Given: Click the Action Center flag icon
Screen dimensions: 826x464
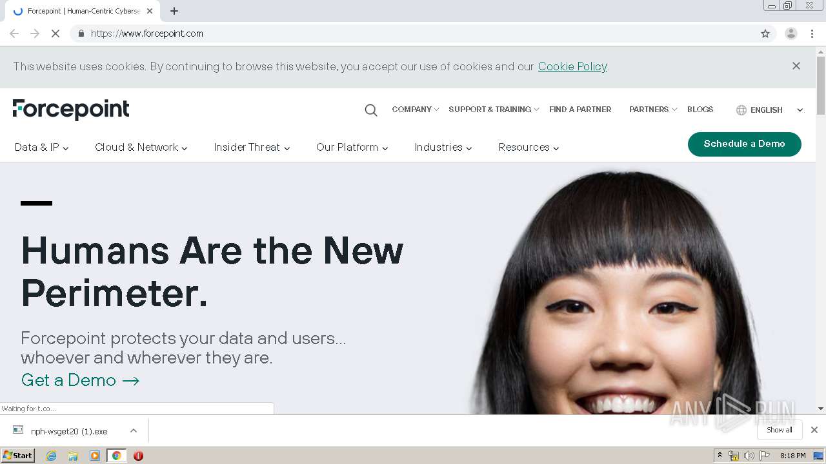Looking at the screenshot, I should click(765, 456).
